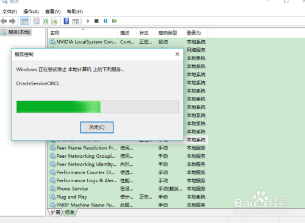Click gear icon of NVIDIA LocalSystem row
This screenshot has width=305, height=223.
pos(52,41)
